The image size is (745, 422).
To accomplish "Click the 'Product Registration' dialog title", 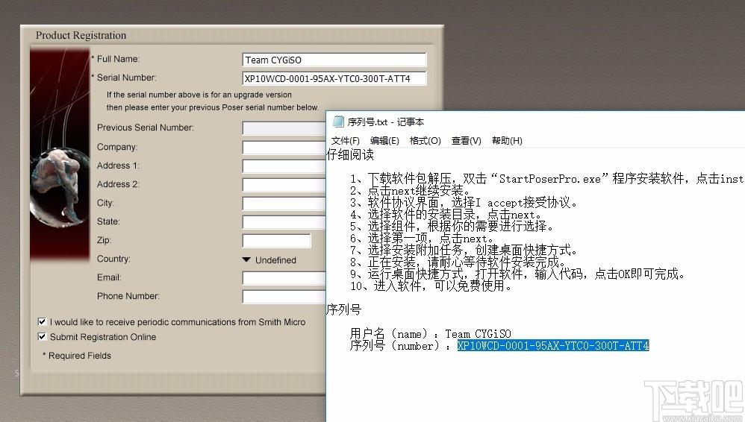I will click(81, 35).
